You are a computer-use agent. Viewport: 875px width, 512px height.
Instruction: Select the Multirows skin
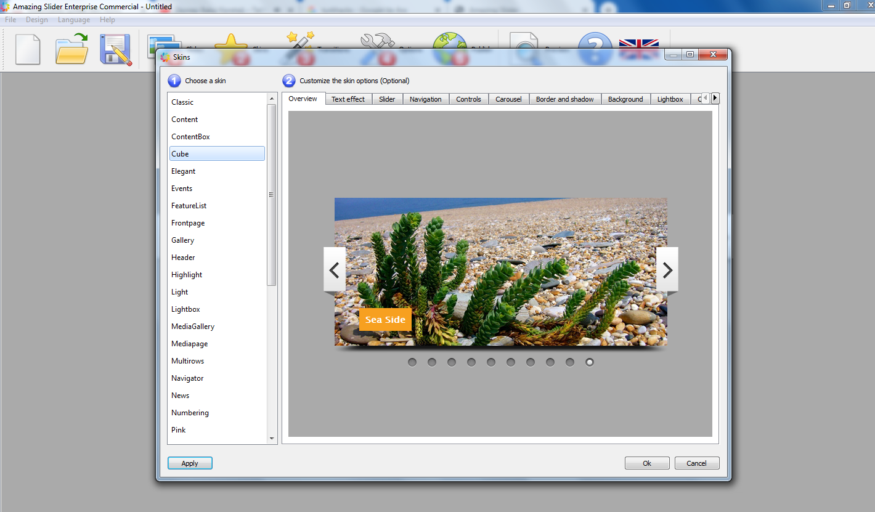[x=218, y=361]
